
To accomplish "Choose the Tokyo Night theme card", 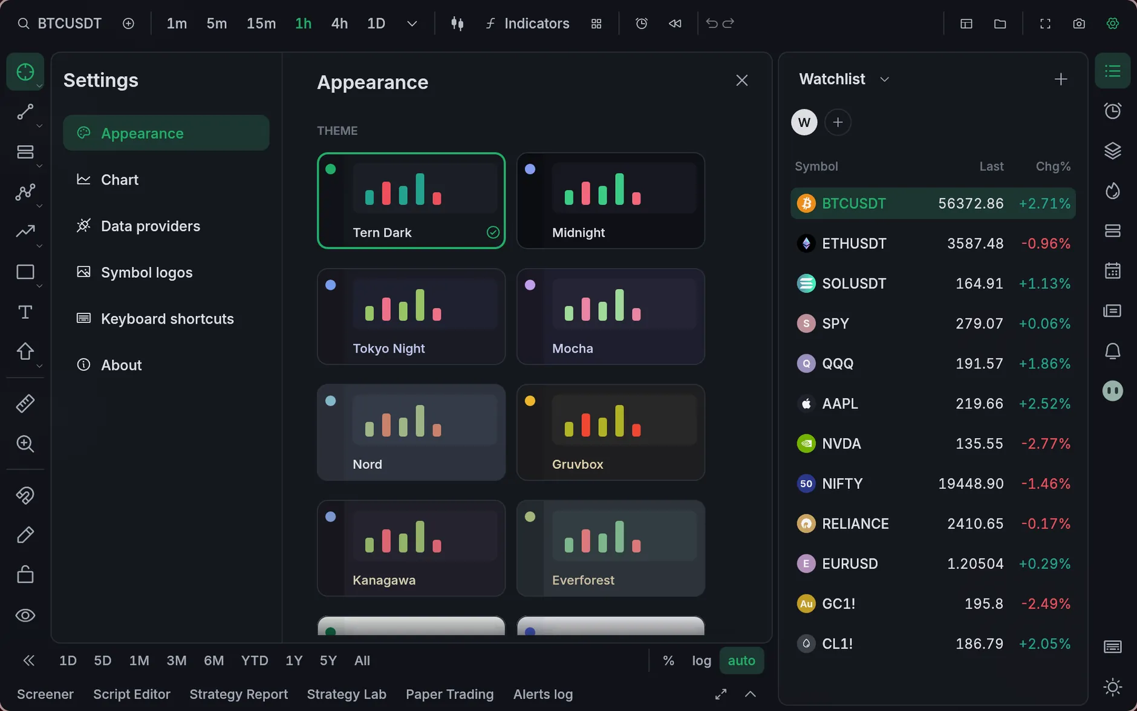I will (x=411, y=316).
